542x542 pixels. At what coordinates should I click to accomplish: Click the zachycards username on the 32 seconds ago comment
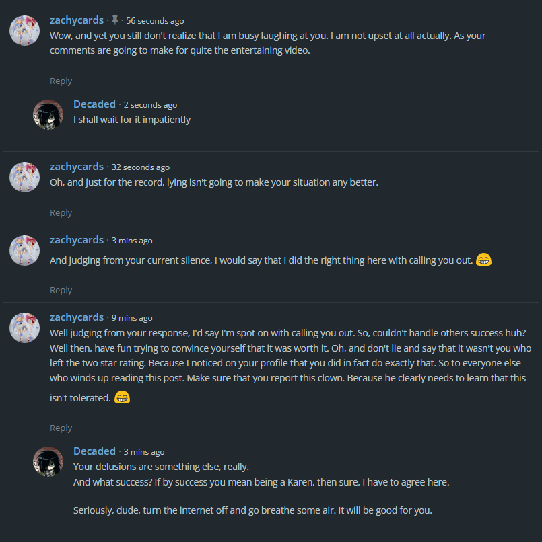pyautogui.click(x=77, y=167)
